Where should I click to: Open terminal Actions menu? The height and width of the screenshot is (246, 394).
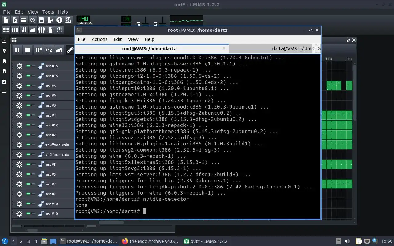point(99,39)
